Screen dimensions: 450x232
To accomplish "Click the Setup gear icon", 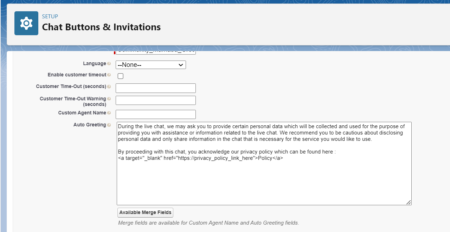I will [x=26, y=23].
